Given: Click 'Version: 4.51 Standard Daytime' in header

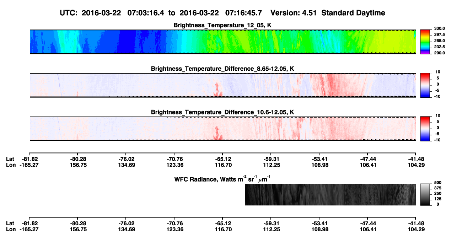Looking at the screenshot, I should 328,13.
